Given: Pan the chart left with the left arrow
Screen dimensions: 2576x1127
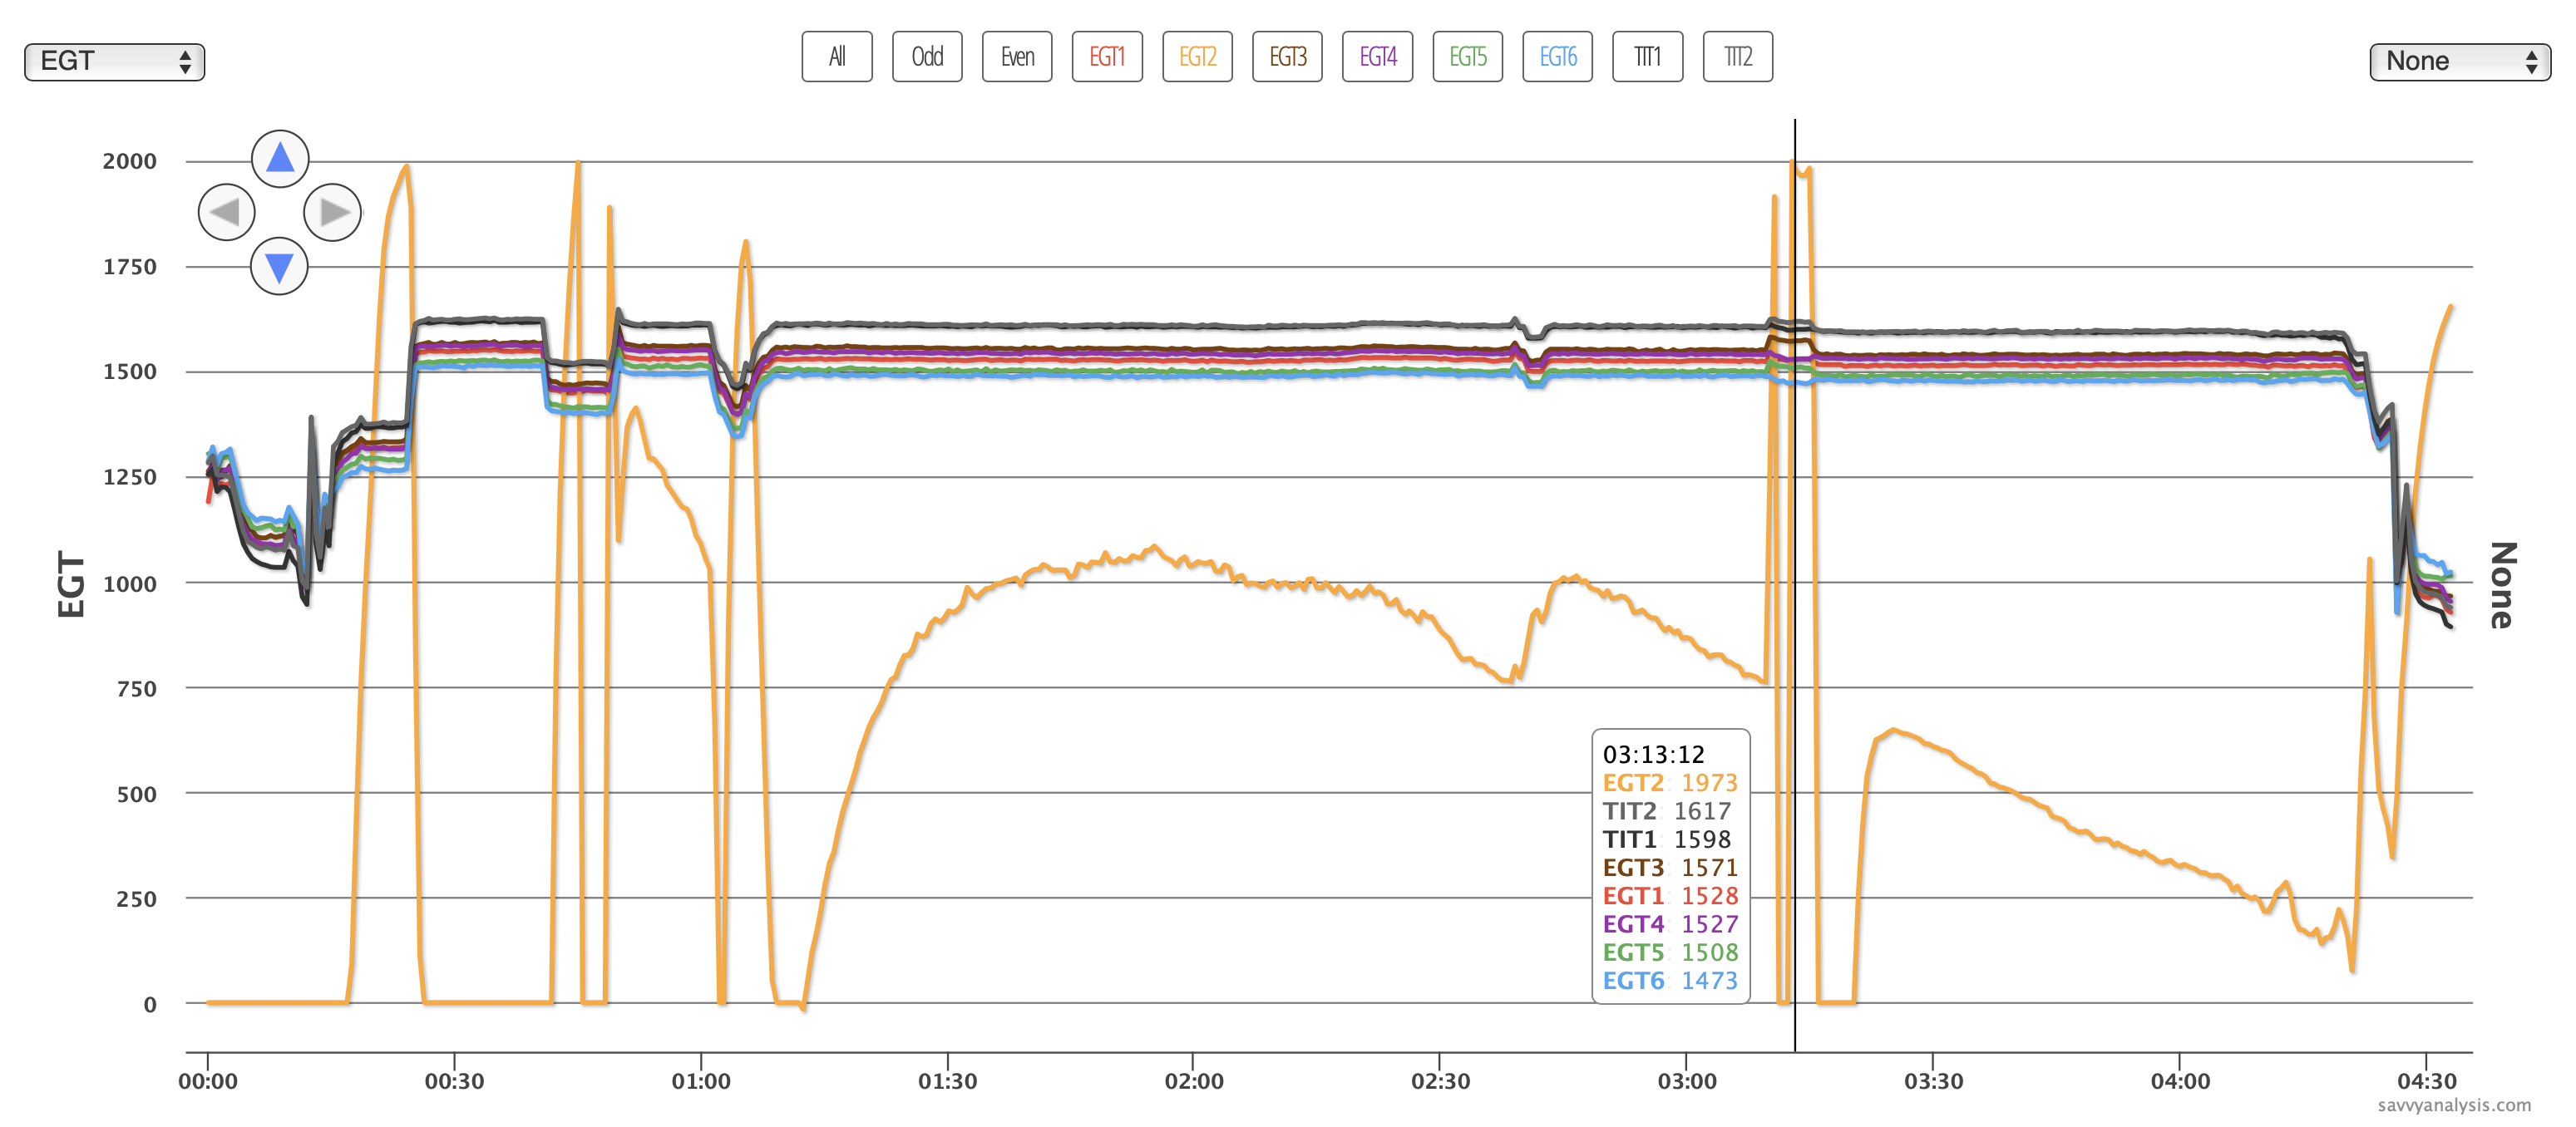Looking at the screenshot, I should [227, 213].
